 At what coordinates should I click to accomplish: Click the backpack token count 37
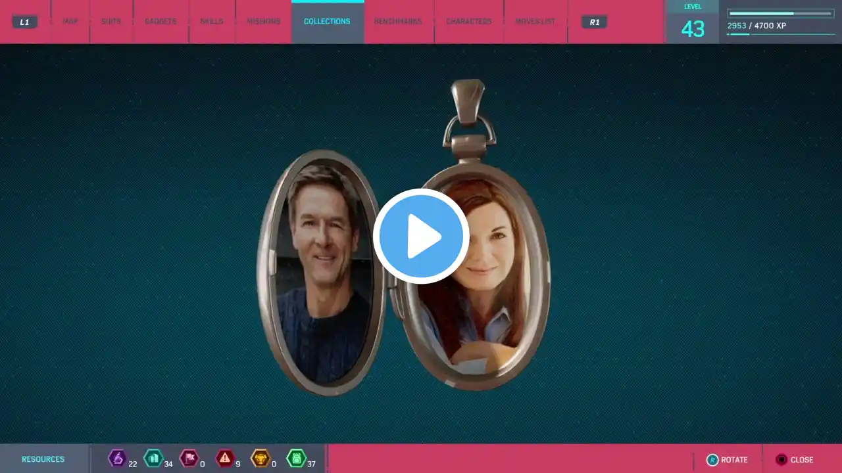311,464
